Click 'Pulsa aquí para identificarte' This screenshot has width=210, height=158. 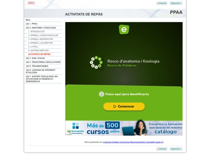click(x=127, y=94)
